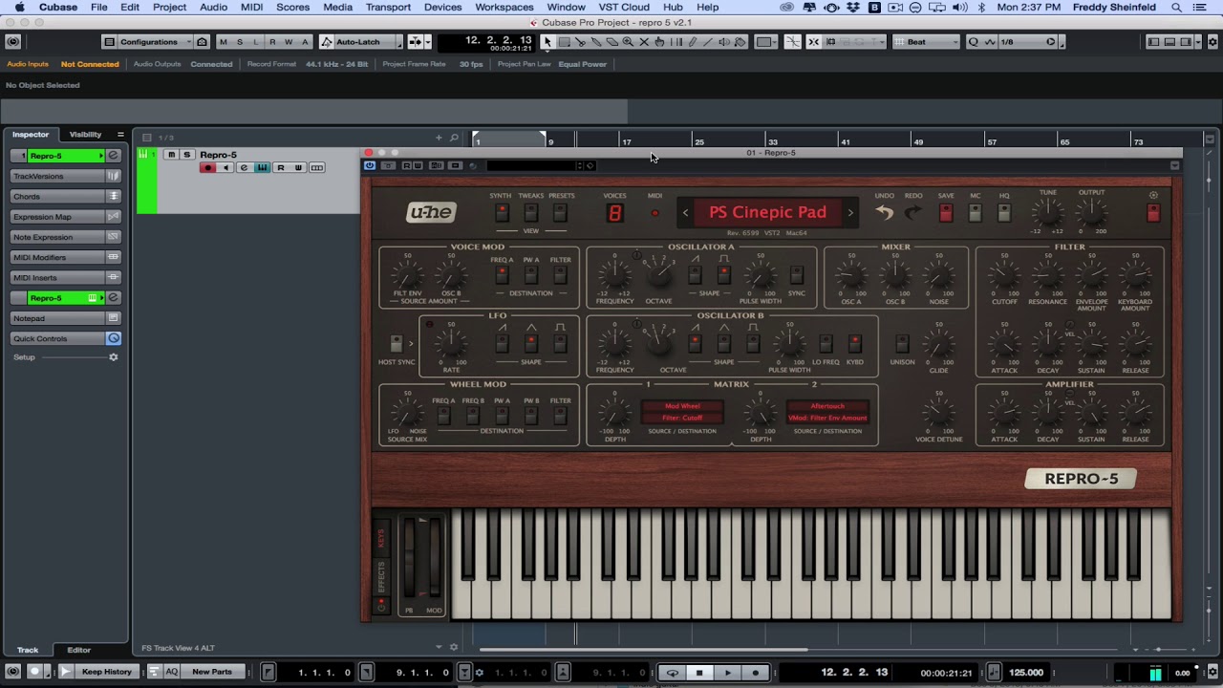The width and height of the screenshot is (1223, 688).
Task: Toggle Oscillator A Sync switch
Action: click(x=796, y=276)
